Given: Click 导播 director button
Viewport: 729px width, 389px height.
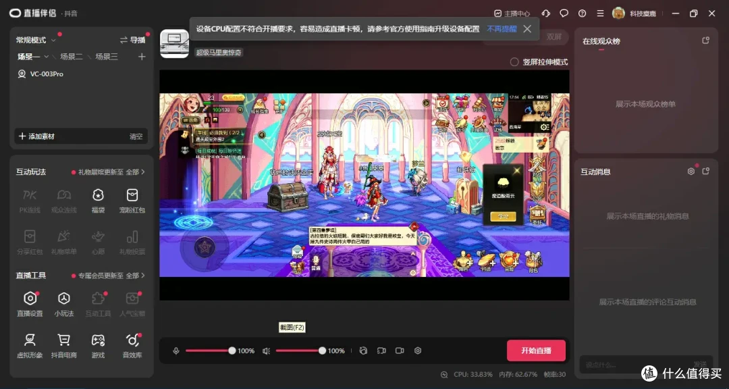Looking at the screenshot, I should click(x=132, y=41).
